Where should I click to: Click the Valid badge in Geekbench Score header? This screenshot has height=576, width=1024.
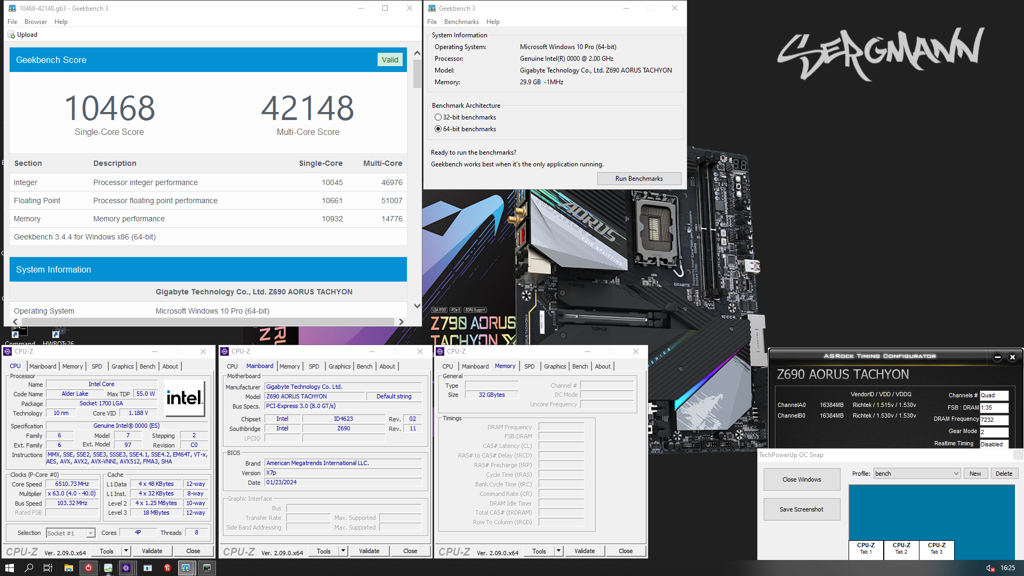(390, 60)
